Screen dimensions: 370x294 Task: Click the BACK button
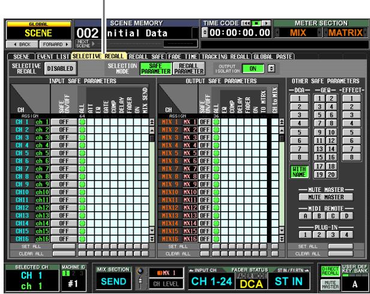[x=22, y=44]
